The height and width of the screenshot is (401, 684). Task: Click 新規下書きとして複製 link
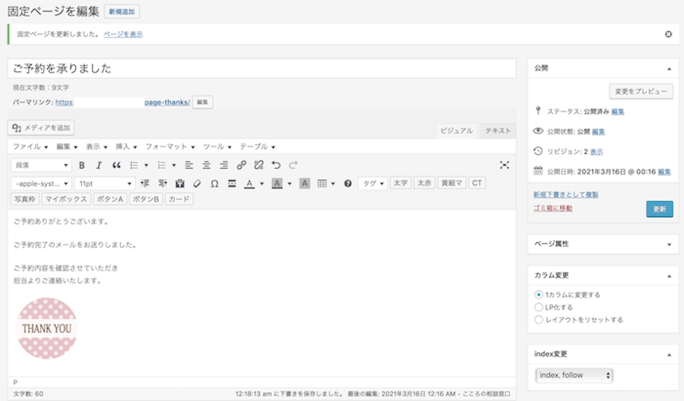point(565,194)
